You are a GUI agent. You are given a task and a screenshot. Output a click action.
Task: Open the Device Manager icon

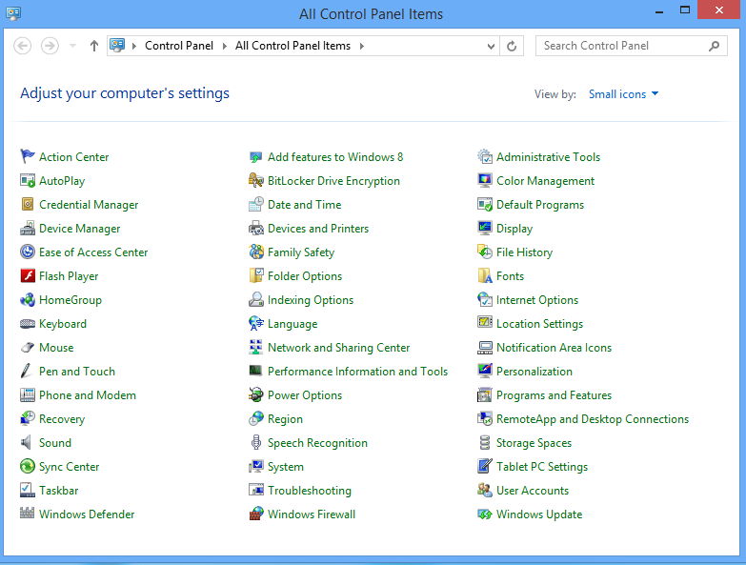click(28, 229)
